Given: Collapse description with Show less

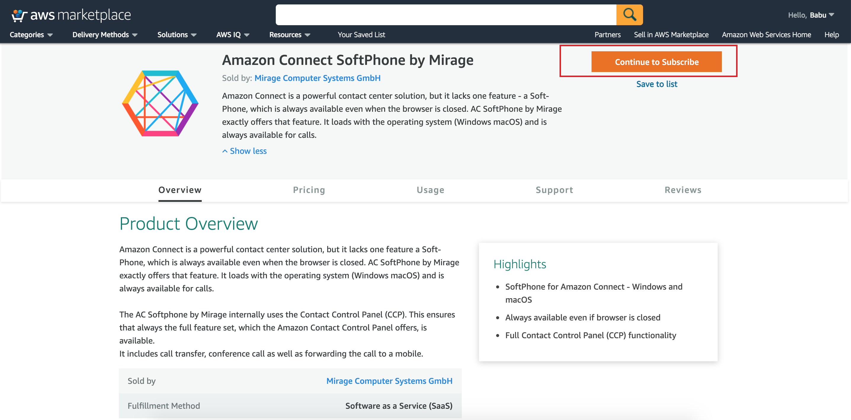Looking at the screenshot, I should (244, 151).
